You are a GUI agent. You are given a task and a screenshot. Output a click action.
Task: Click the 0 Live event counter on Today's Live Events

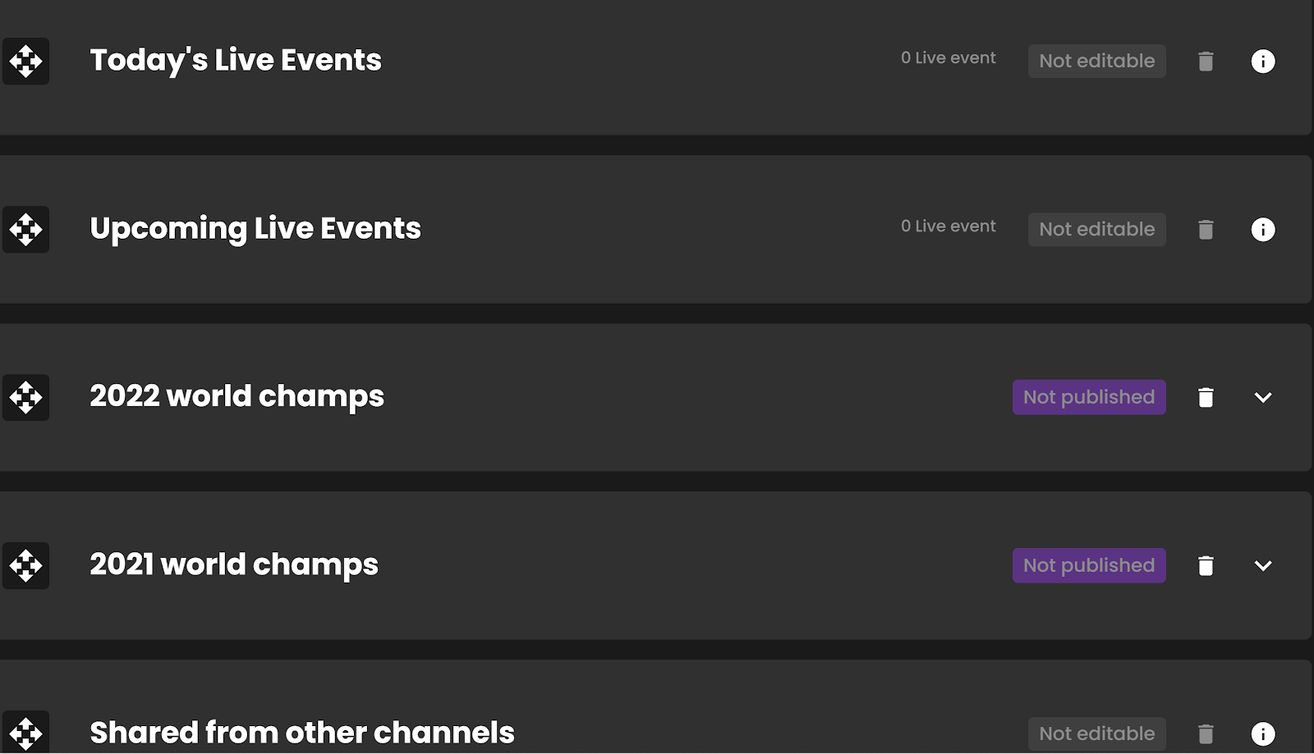[948, 58]
